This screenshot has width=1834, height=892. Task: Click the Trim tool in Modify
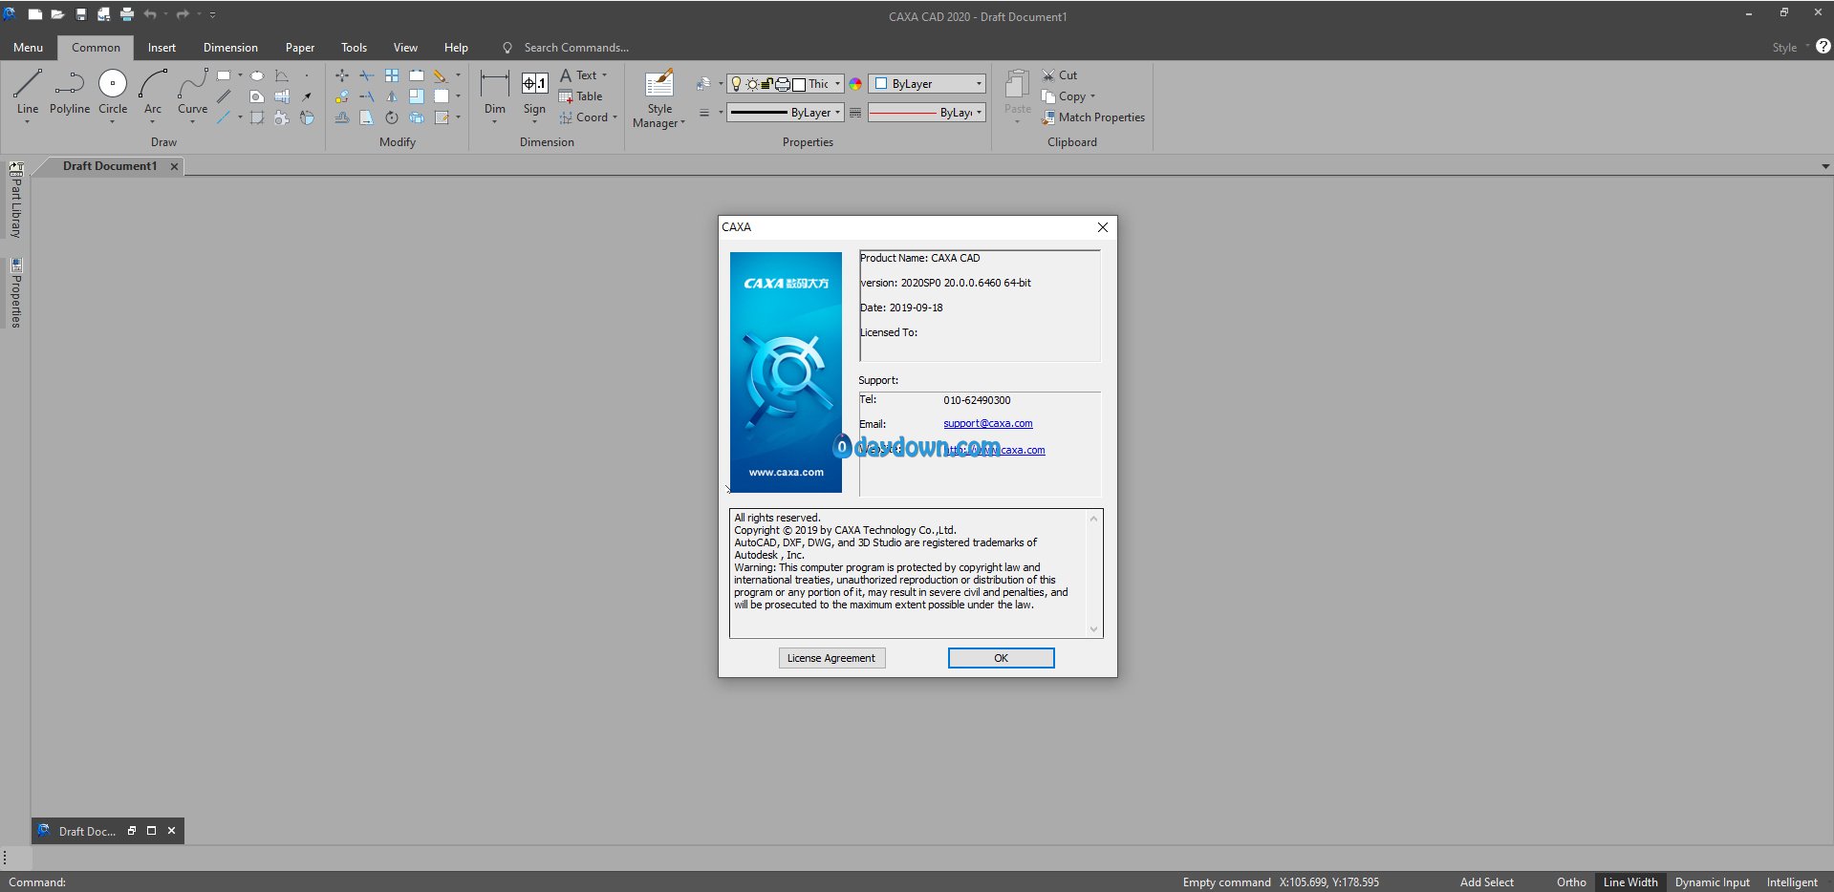coord(367,74)
